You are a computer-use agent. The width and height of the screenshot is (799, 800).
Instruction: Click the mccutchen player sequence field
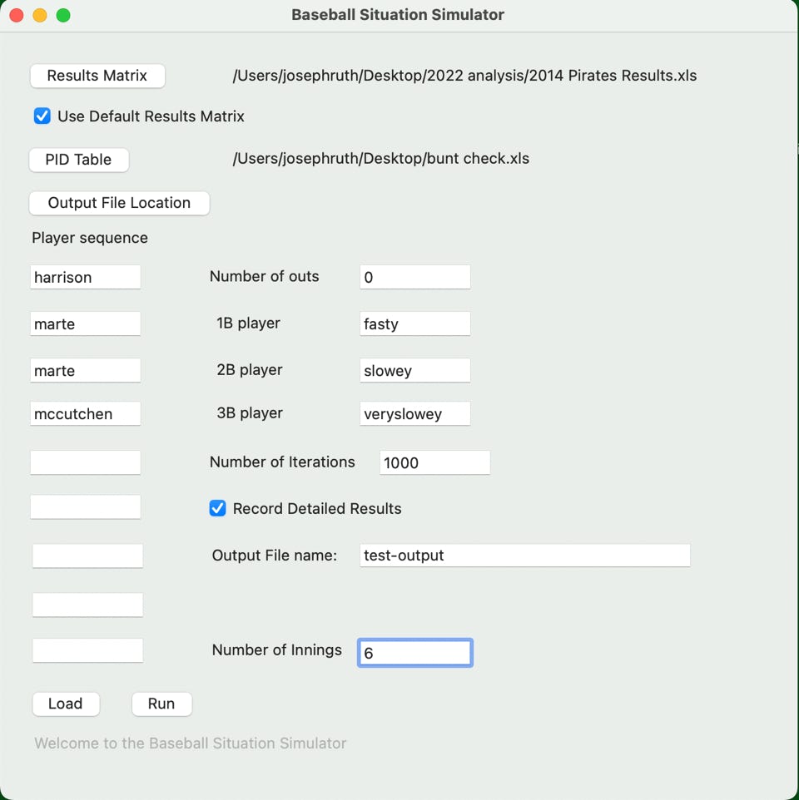(x=85, y=414)
